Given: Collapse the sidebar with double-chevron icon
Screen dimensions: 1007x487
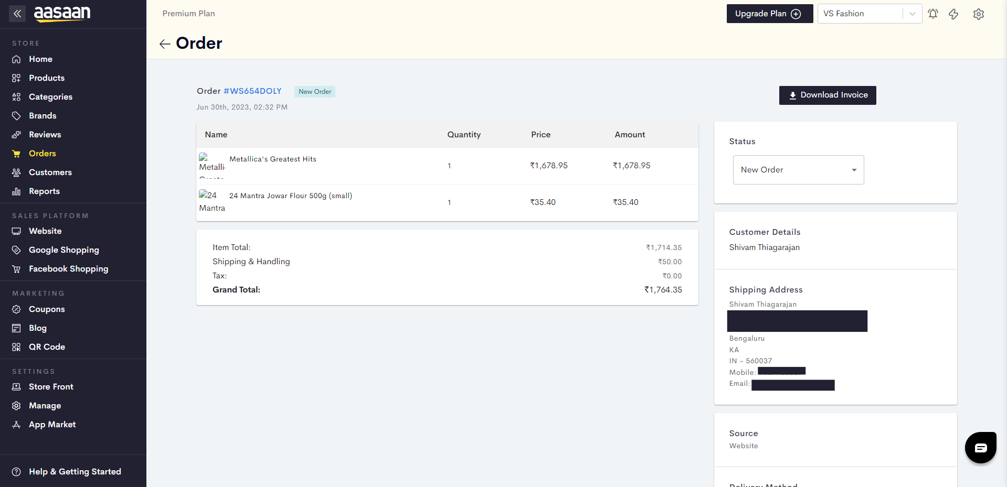Looking at the screenshot, I should [17, 14].
